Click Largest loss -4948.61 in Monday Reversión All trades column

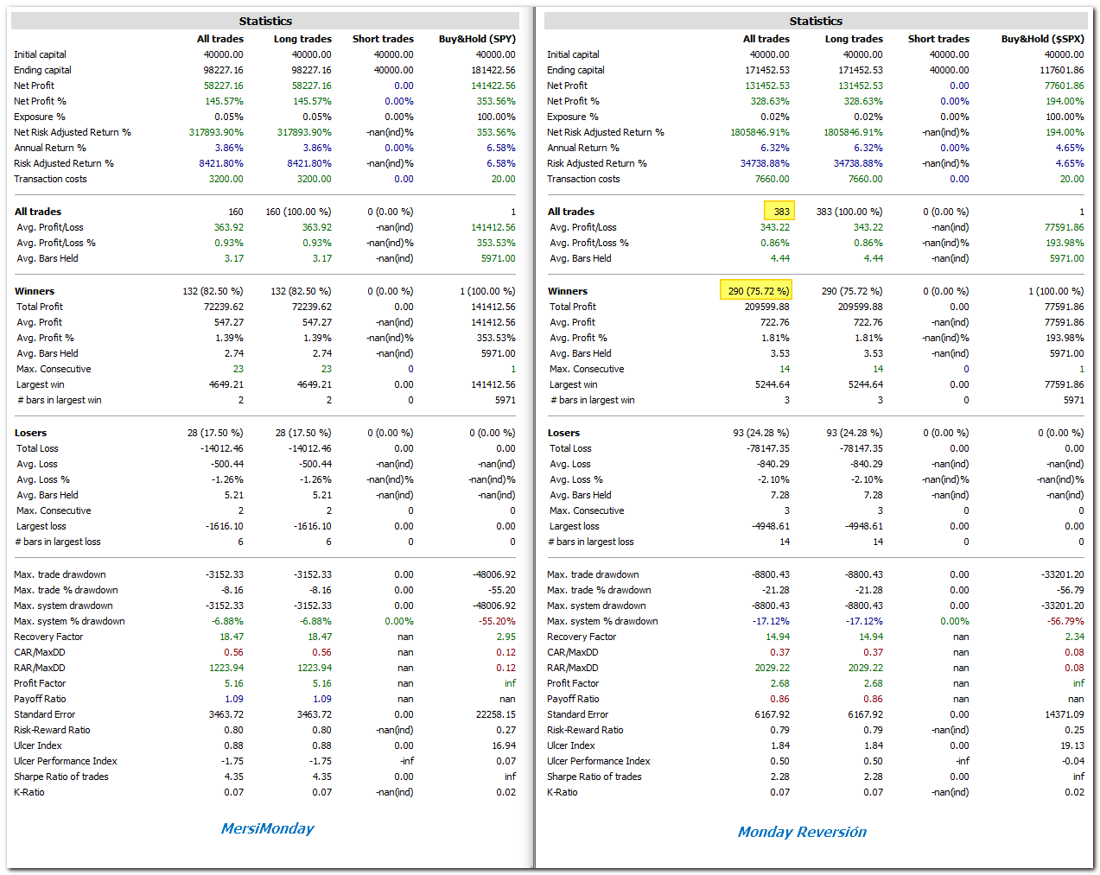point(771,526)
